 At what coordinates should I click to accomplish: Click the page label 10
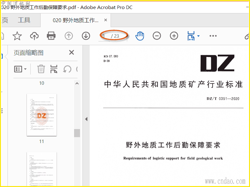pyautogui.click(x=42, y=83)
